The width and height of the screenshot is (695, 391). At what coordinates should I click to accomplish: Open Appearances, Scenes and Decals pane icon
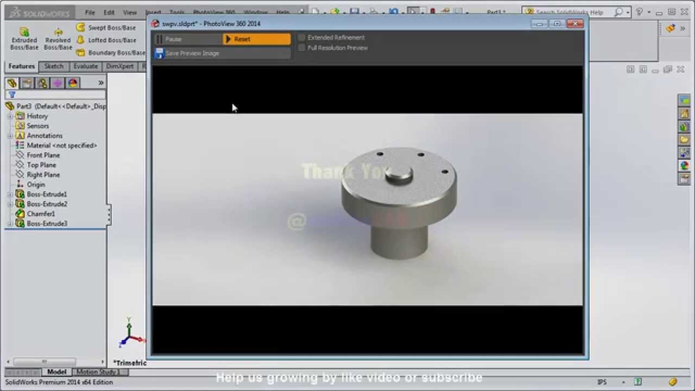click(x=684, y=166)
